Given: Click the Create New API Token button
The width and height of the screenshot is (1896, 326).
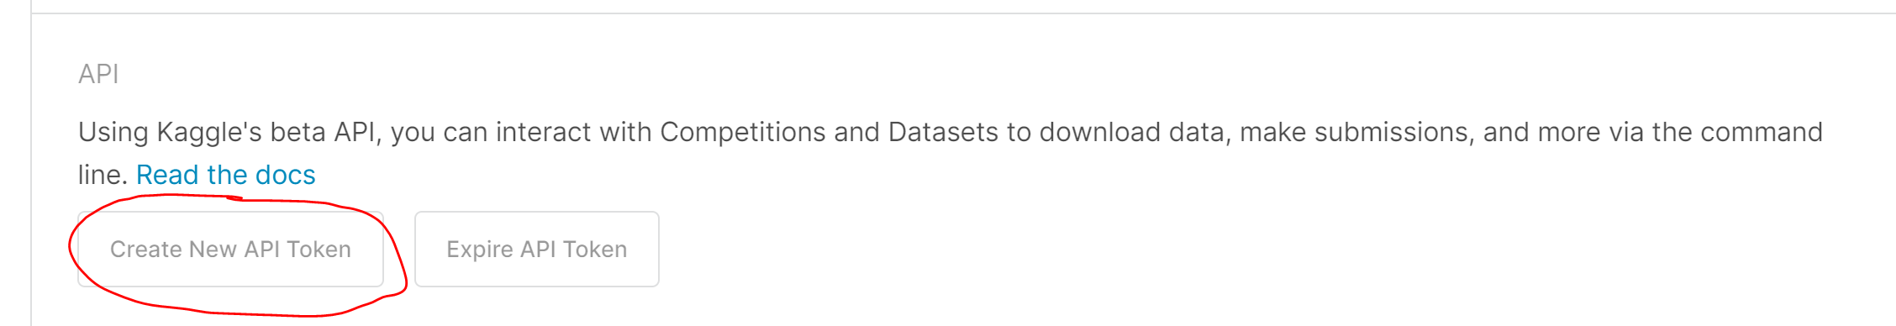Looking at the screenshot, I should [230, 250].
